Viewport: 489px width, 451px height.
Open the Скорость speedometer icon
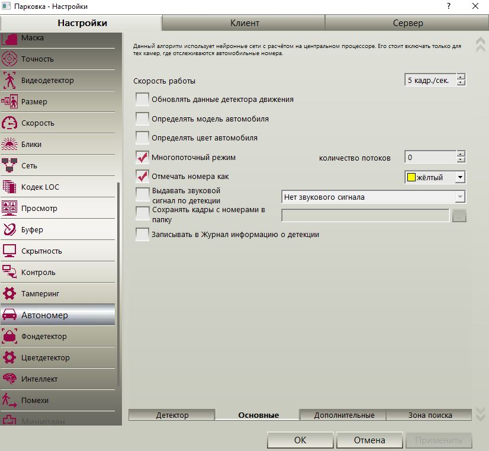(9, 123)
